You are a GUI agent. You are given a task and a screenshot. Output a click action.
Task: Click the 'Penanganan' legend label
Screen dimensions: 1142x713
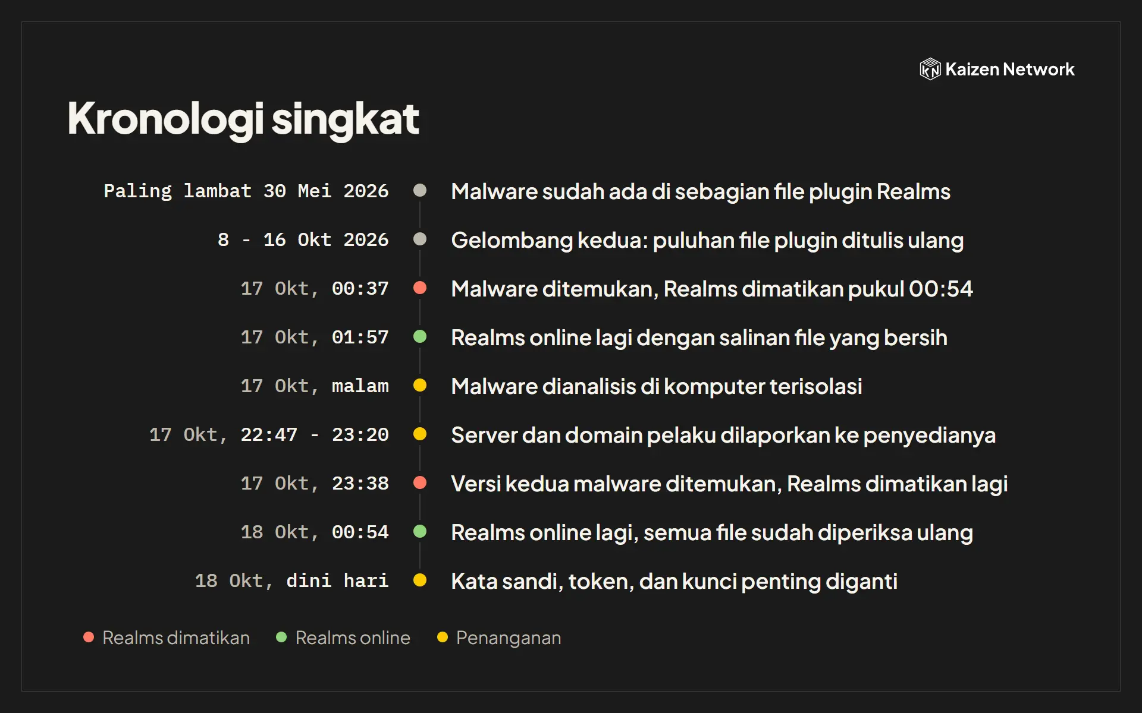(509, 638)
